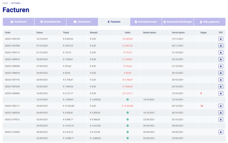The width and height of the screenshot is (228, 143).
Task: Download PDF for invoice SI2021-088418
Action: pos(221,73)
